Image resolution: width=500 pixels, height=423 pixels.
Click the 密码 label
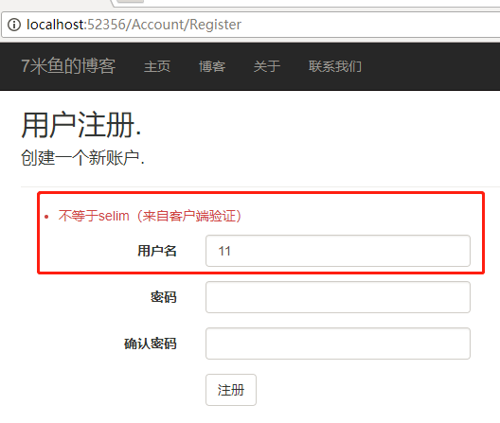tap(164, 297)
